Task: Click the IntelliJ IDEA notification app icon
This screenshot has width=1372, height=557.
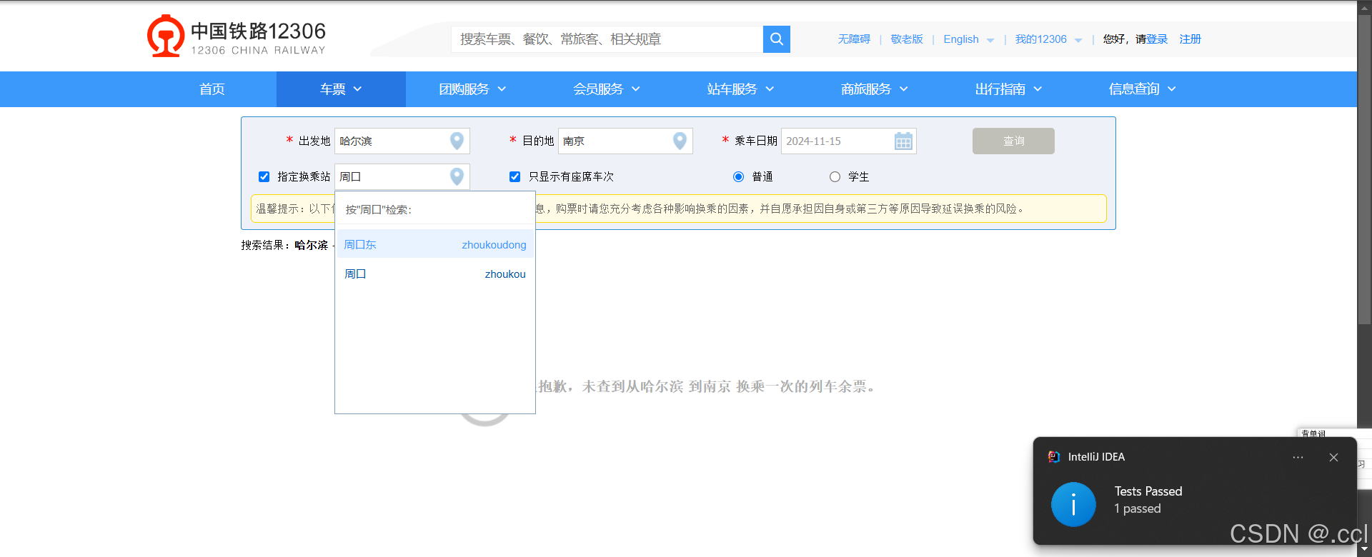Action: [1054, 457]
